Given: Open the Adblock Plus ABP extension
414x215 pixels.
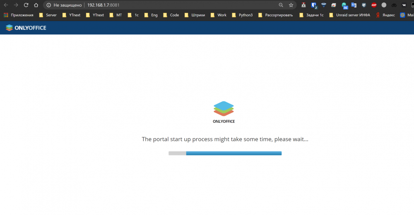Looking at the screenshot, I should click(374, 5).
